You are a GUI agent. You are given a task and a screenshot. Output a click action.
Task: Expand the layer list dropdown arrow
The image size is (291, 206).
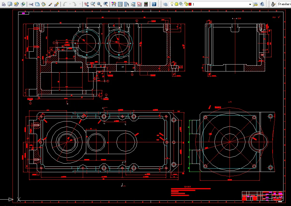click(250, 4)
